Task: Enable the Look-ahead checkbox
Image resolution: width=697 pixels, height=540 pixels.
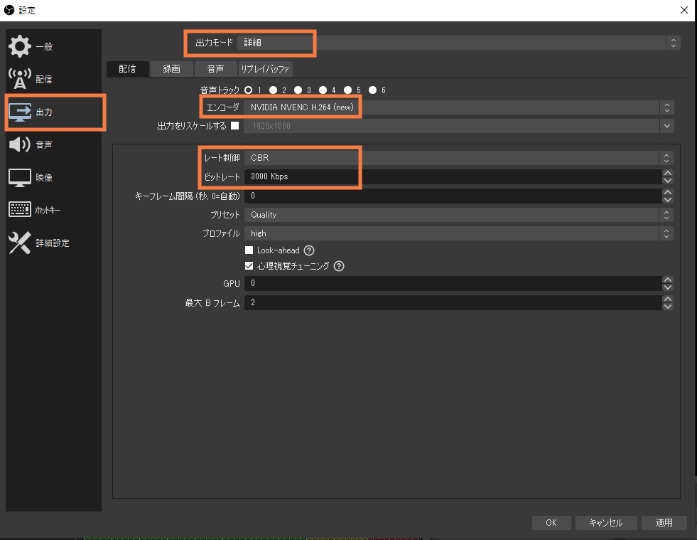Action: point(249,250)
